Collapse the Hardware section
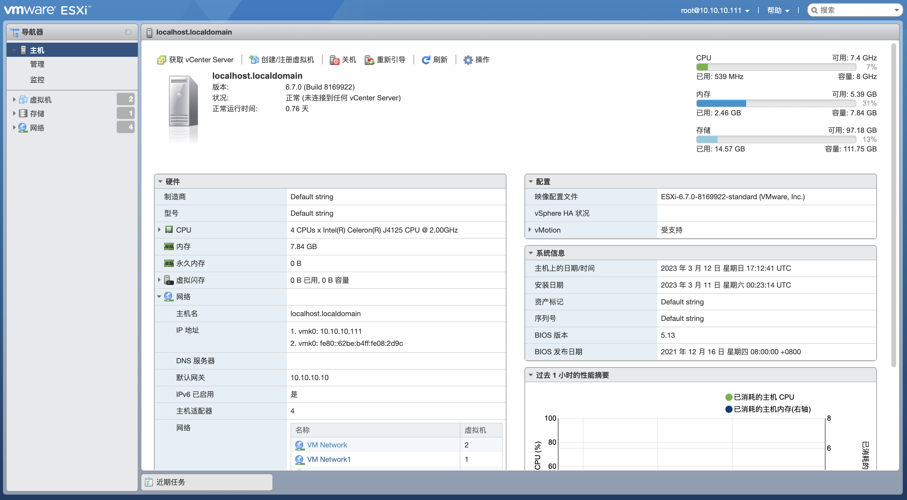The image size is (907, 500). (x=161, y=181)
